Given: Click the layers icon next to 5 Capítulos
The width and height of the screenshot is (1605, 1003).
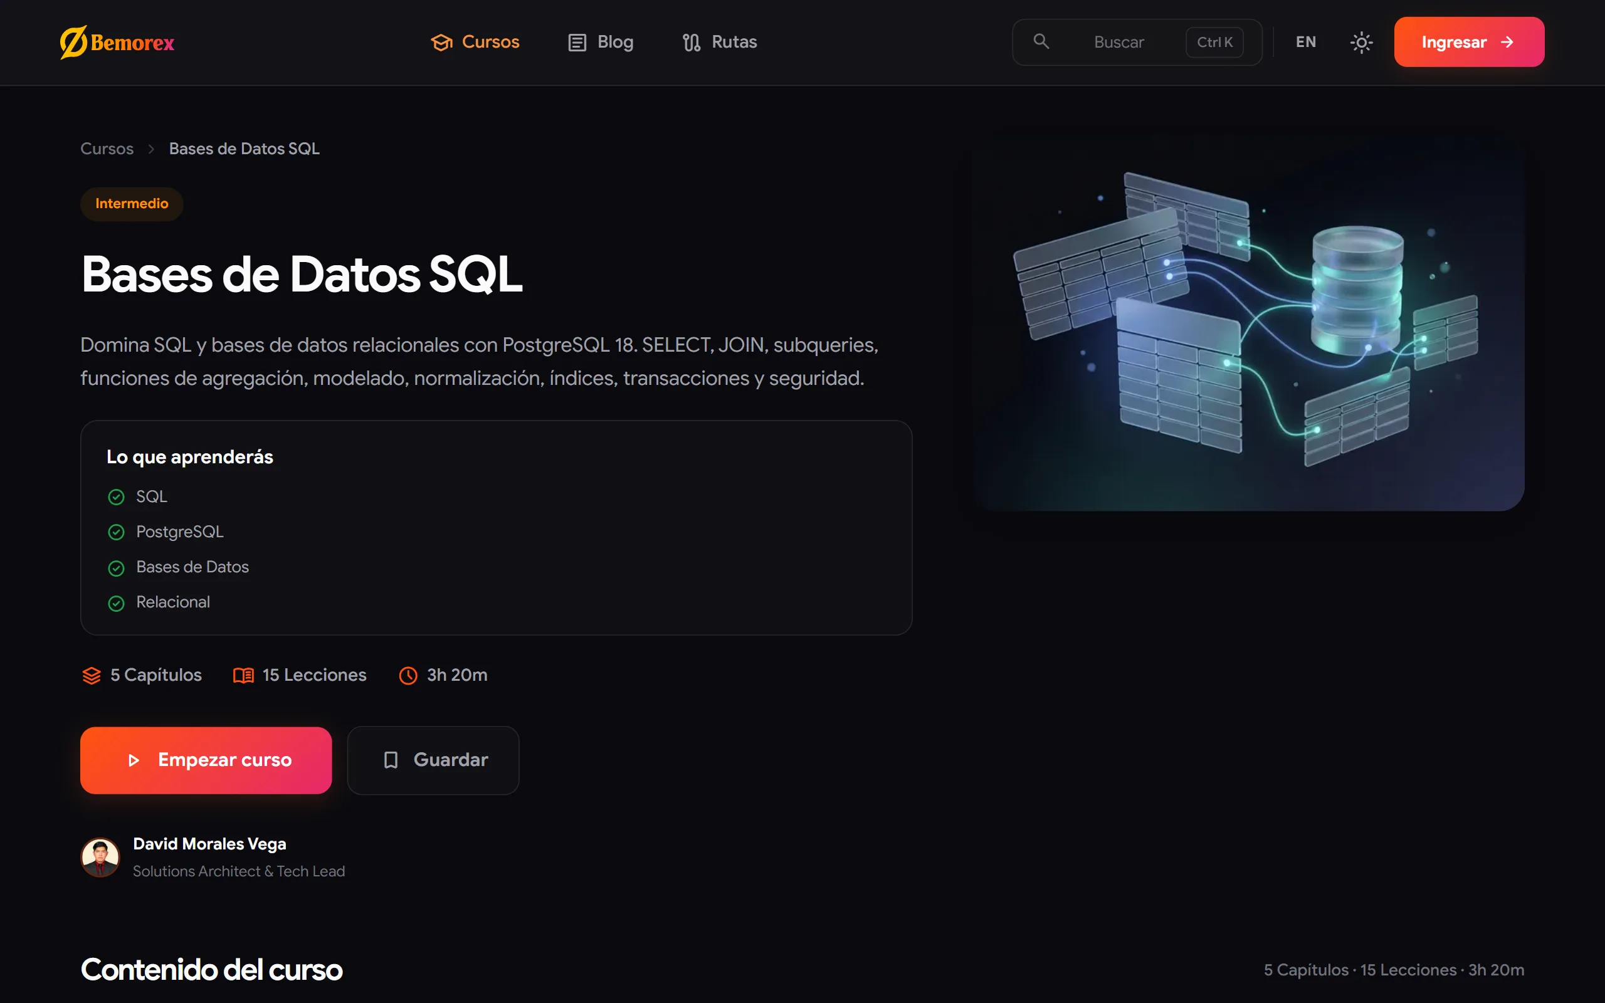Looking at the screenshot, I should (x=92, y=675).
